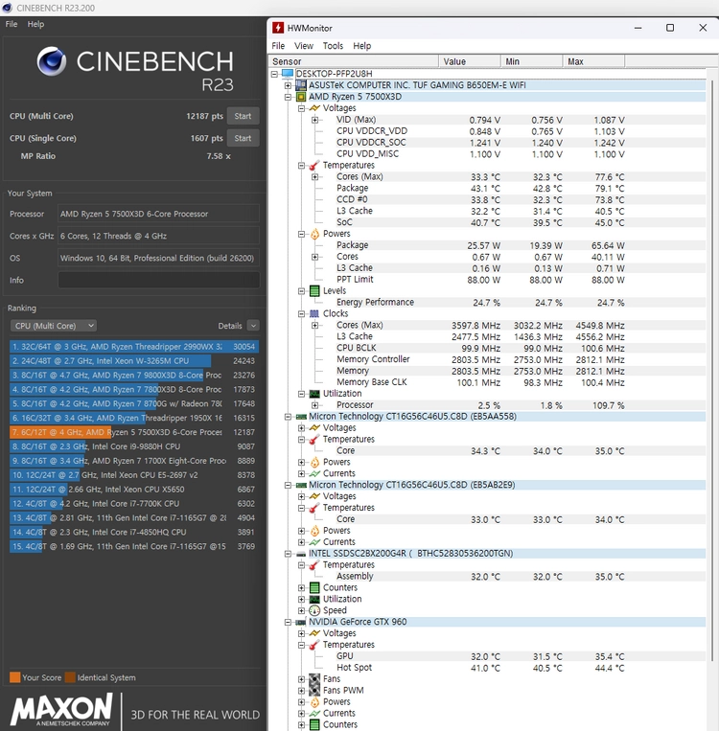This screenshot has height=731, width=719.
Task: Open the HWMonitor Tools menu
Action: pyautogui.click(x=333, y=46)
